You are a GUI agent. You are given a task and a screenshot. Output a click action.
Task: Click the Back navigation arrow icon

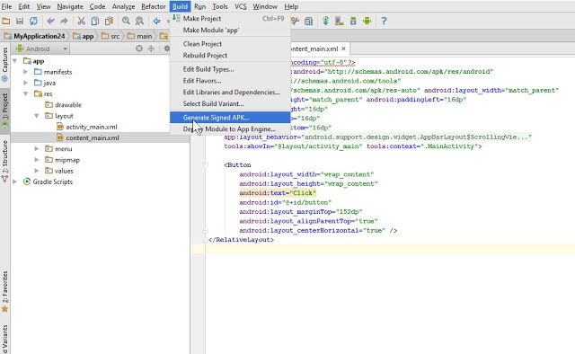coord(156,21)
